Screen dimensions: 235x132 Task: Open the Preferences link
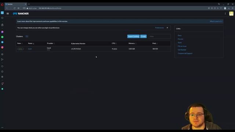pyautogui.click(x=159, y=28)
